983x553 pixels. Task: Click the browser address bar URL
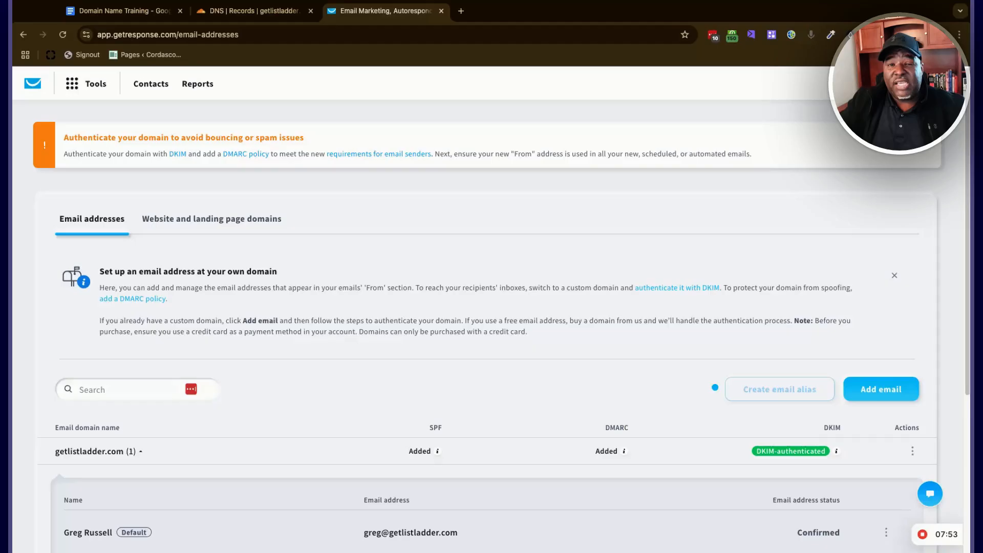(168, 34)
